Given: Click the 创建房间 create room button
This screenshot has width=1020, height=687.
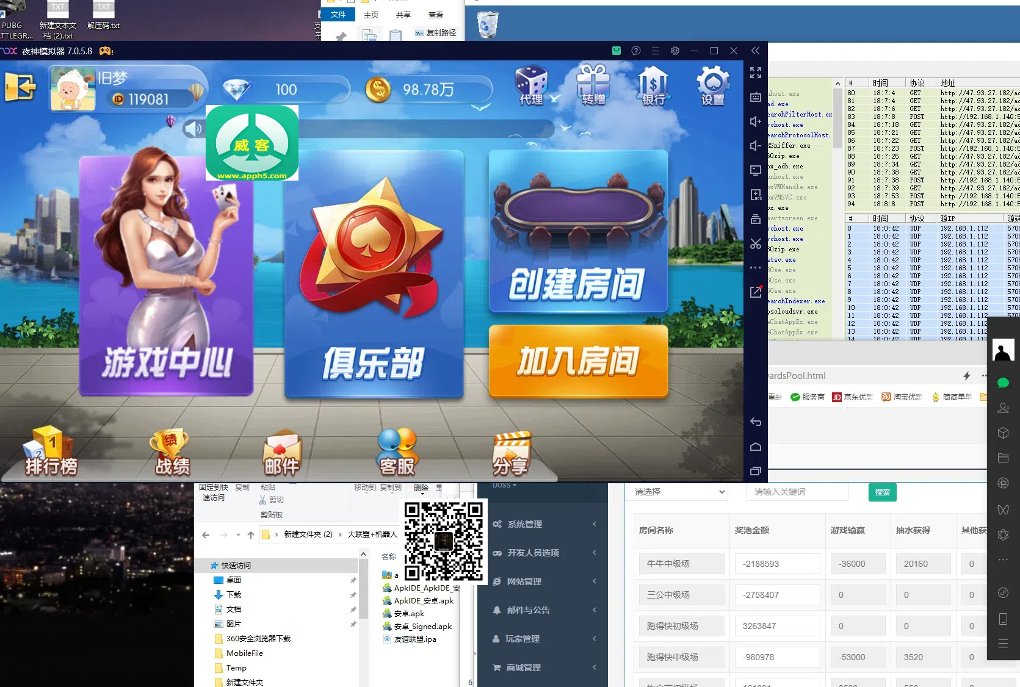Looking at the screenshot, I should 578,232.
